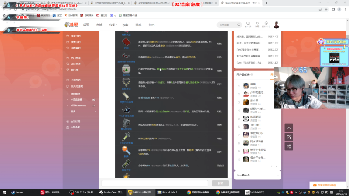Click the white hoof item icon
This screenshot has height=196, width=349.
pyautogui.click(x=126, y=96)
